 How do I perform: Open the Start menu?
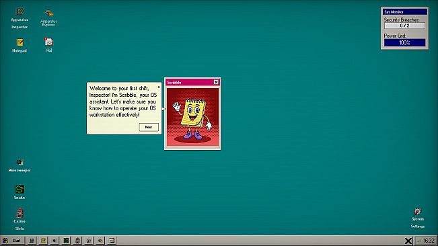tap(13, 241)
